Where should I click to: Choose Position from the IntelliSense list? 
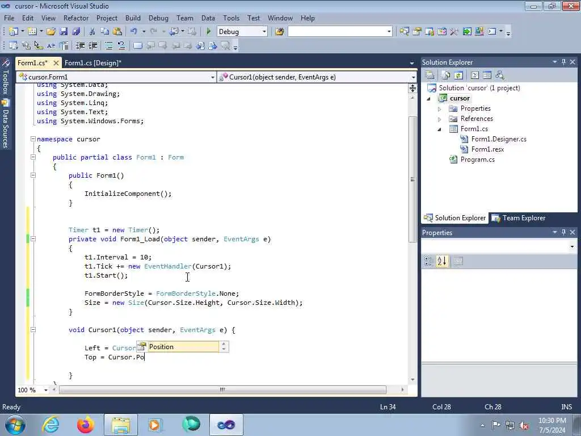click(178, 347)
